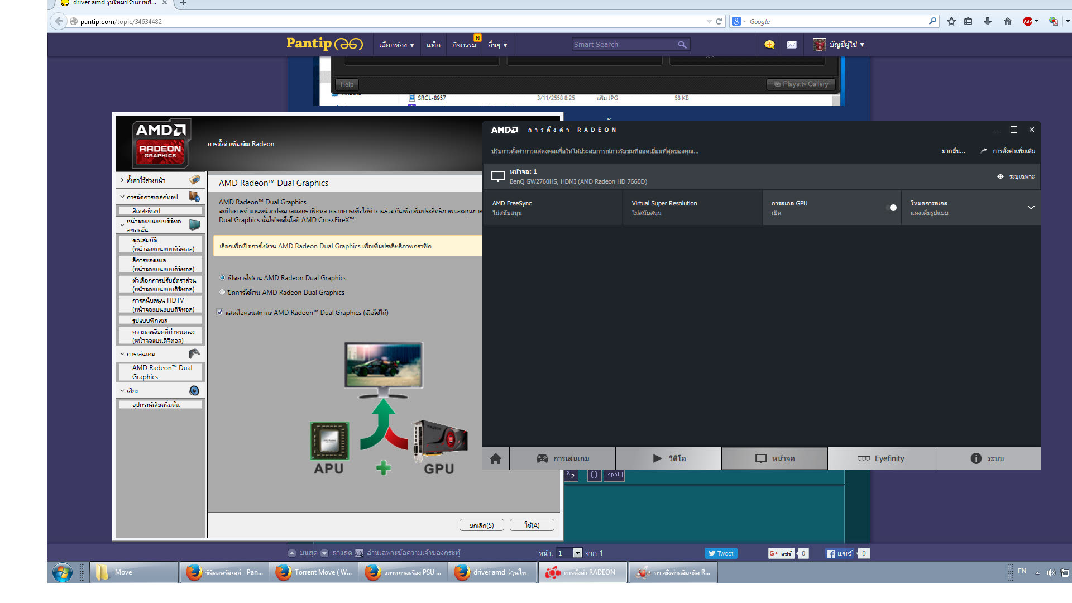Click the Tweet share button
Image resolution: width=1072 pixels, height=603 pixels.
721,553
